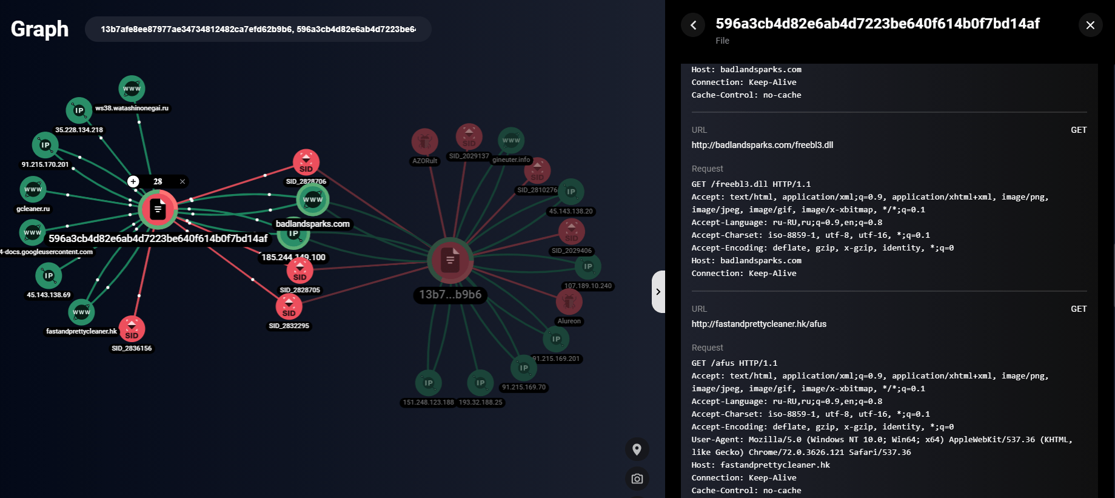This screenshot has height=498, width=1115.
Task: Select the gineuter.info www node
Action: pyautogui.click(x=511, y=140)
